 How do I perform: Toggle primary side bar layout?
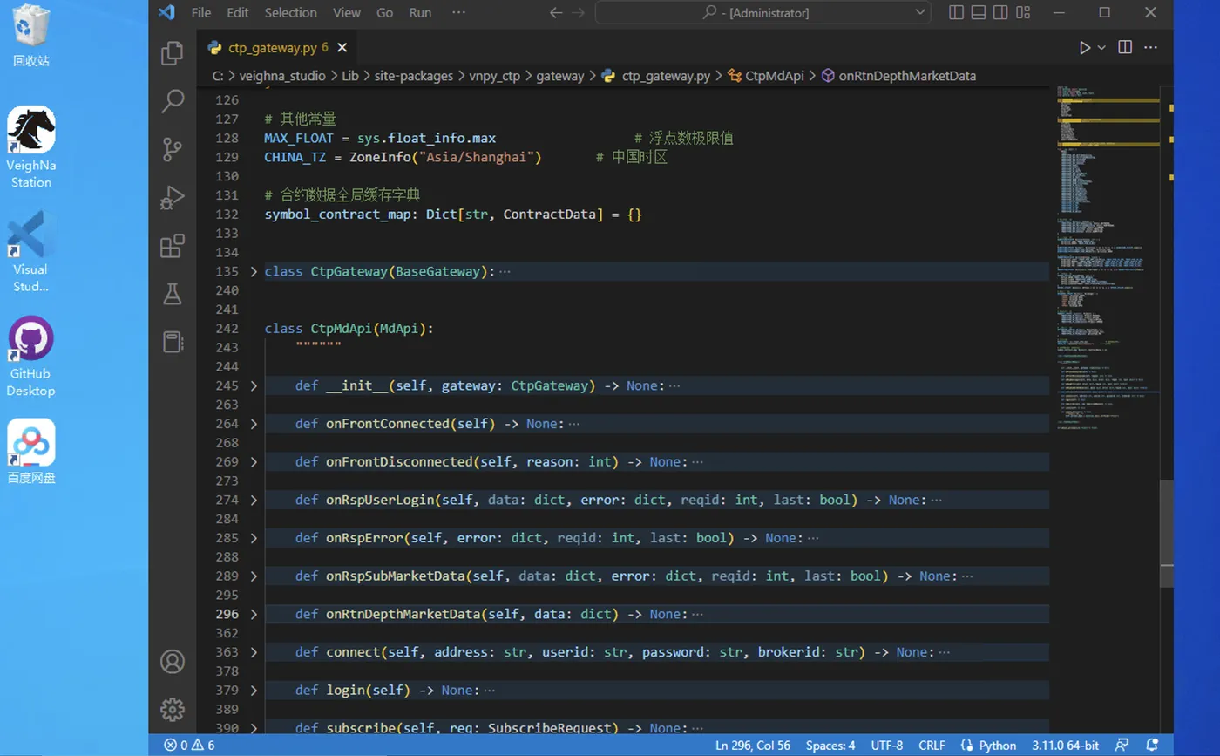[957, 12]
